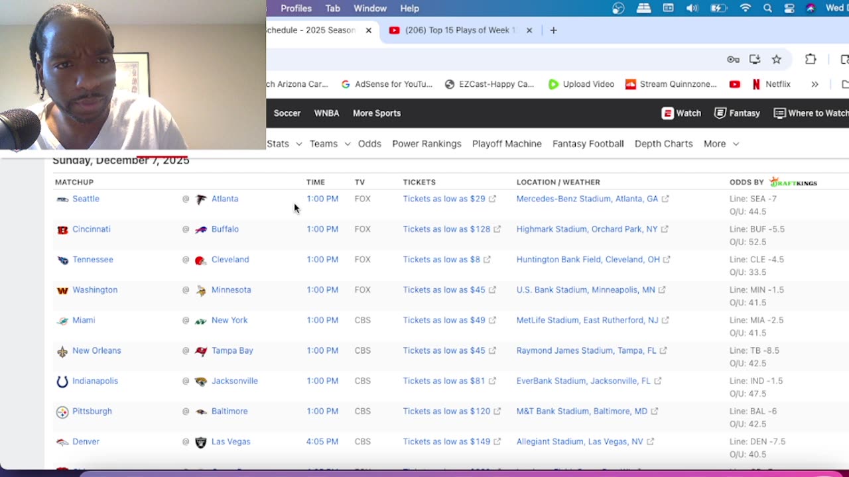Show hidden bookmarks with the overflow chevron

[815, 84]
